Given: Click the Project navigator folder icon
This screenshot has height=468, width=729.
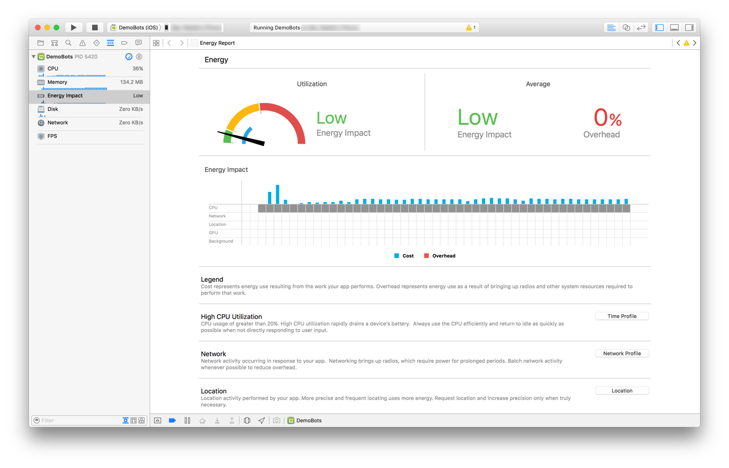Looking at the screenshot, I should coord(40,43).
